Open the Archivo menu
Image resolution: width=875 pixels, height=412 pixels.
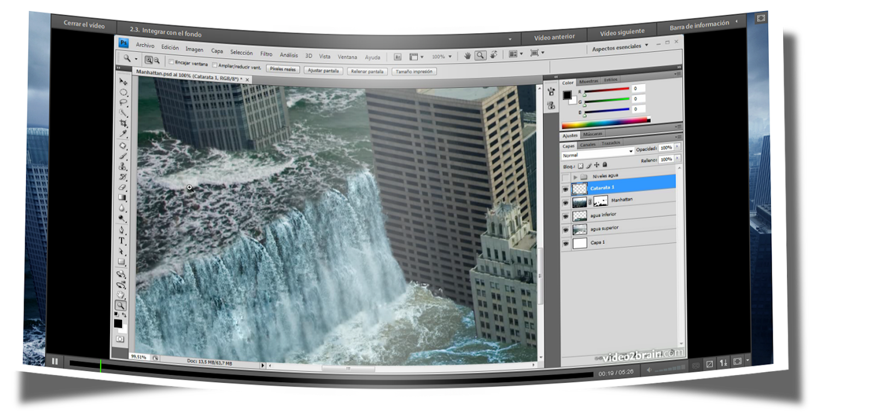click(145, 45)
